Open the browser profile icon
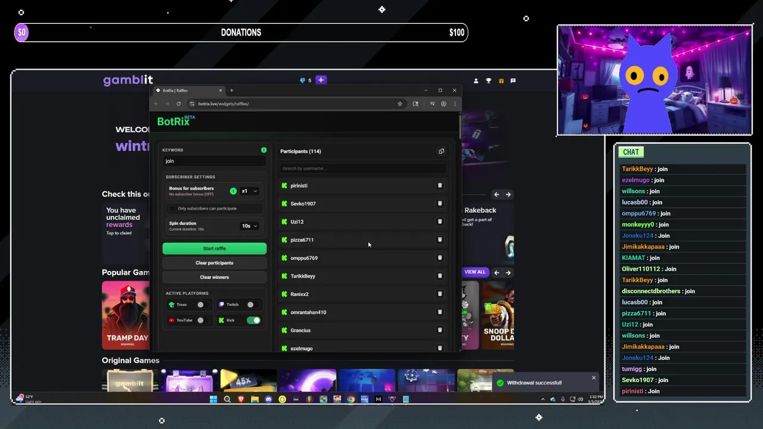 pyautogui.click(x=443, y=104)
